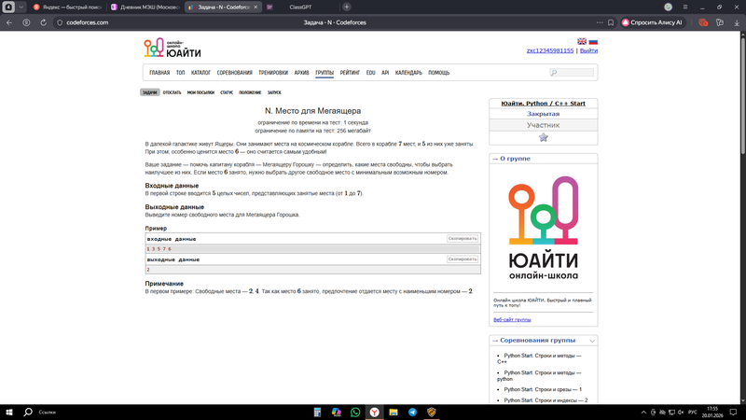This screenshot has width=746, height=420.
Task: Click the Yandex Browser taskbar icon
Action: click(x=374, y=412)
